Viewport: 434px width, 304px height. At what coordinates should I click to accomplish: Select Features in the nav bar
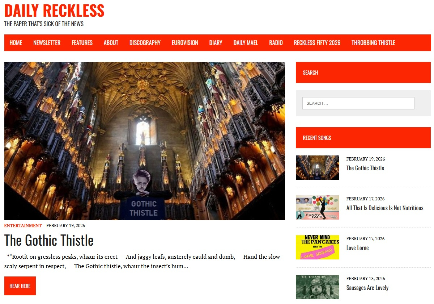click(x=82, y=43)
